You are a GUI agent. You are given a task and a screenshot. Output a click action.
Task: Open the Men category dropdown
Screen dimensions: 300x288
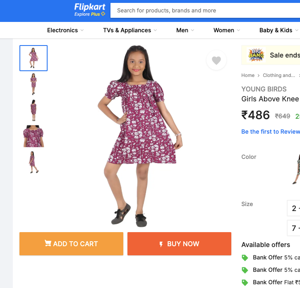click(185, 30)
